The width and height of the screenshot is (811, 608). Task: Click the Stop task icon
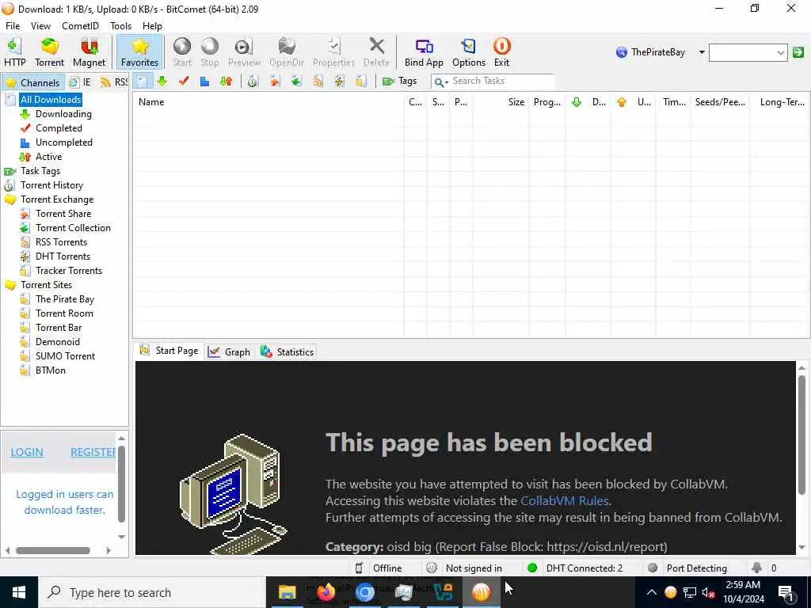209,51
